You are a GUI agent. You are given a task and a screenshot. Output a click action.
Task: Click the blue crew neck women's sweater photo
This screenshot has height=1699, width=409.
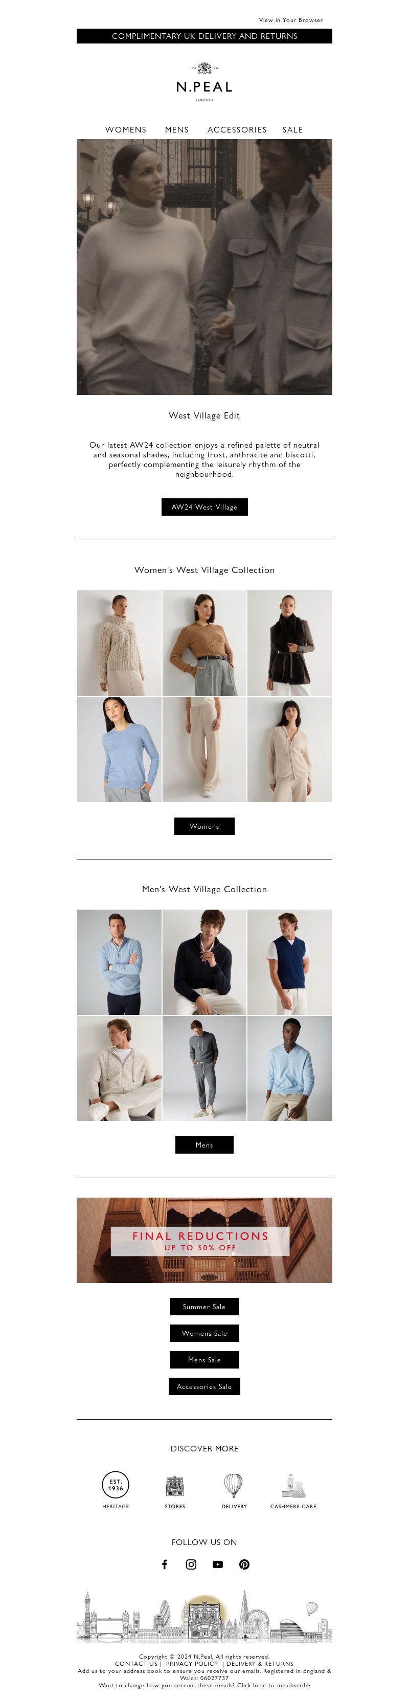pyautogui.click(x=119, y=749)
